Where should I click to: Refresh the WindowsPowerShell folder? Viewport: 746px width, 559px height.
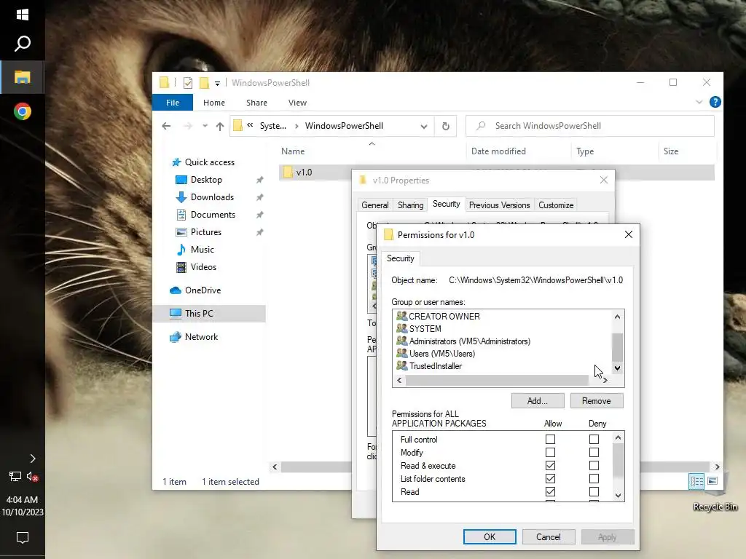click(x=446, y=126)
